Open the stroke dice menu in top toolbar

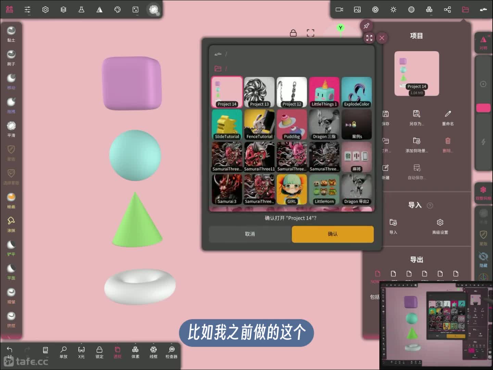point(136,10)
